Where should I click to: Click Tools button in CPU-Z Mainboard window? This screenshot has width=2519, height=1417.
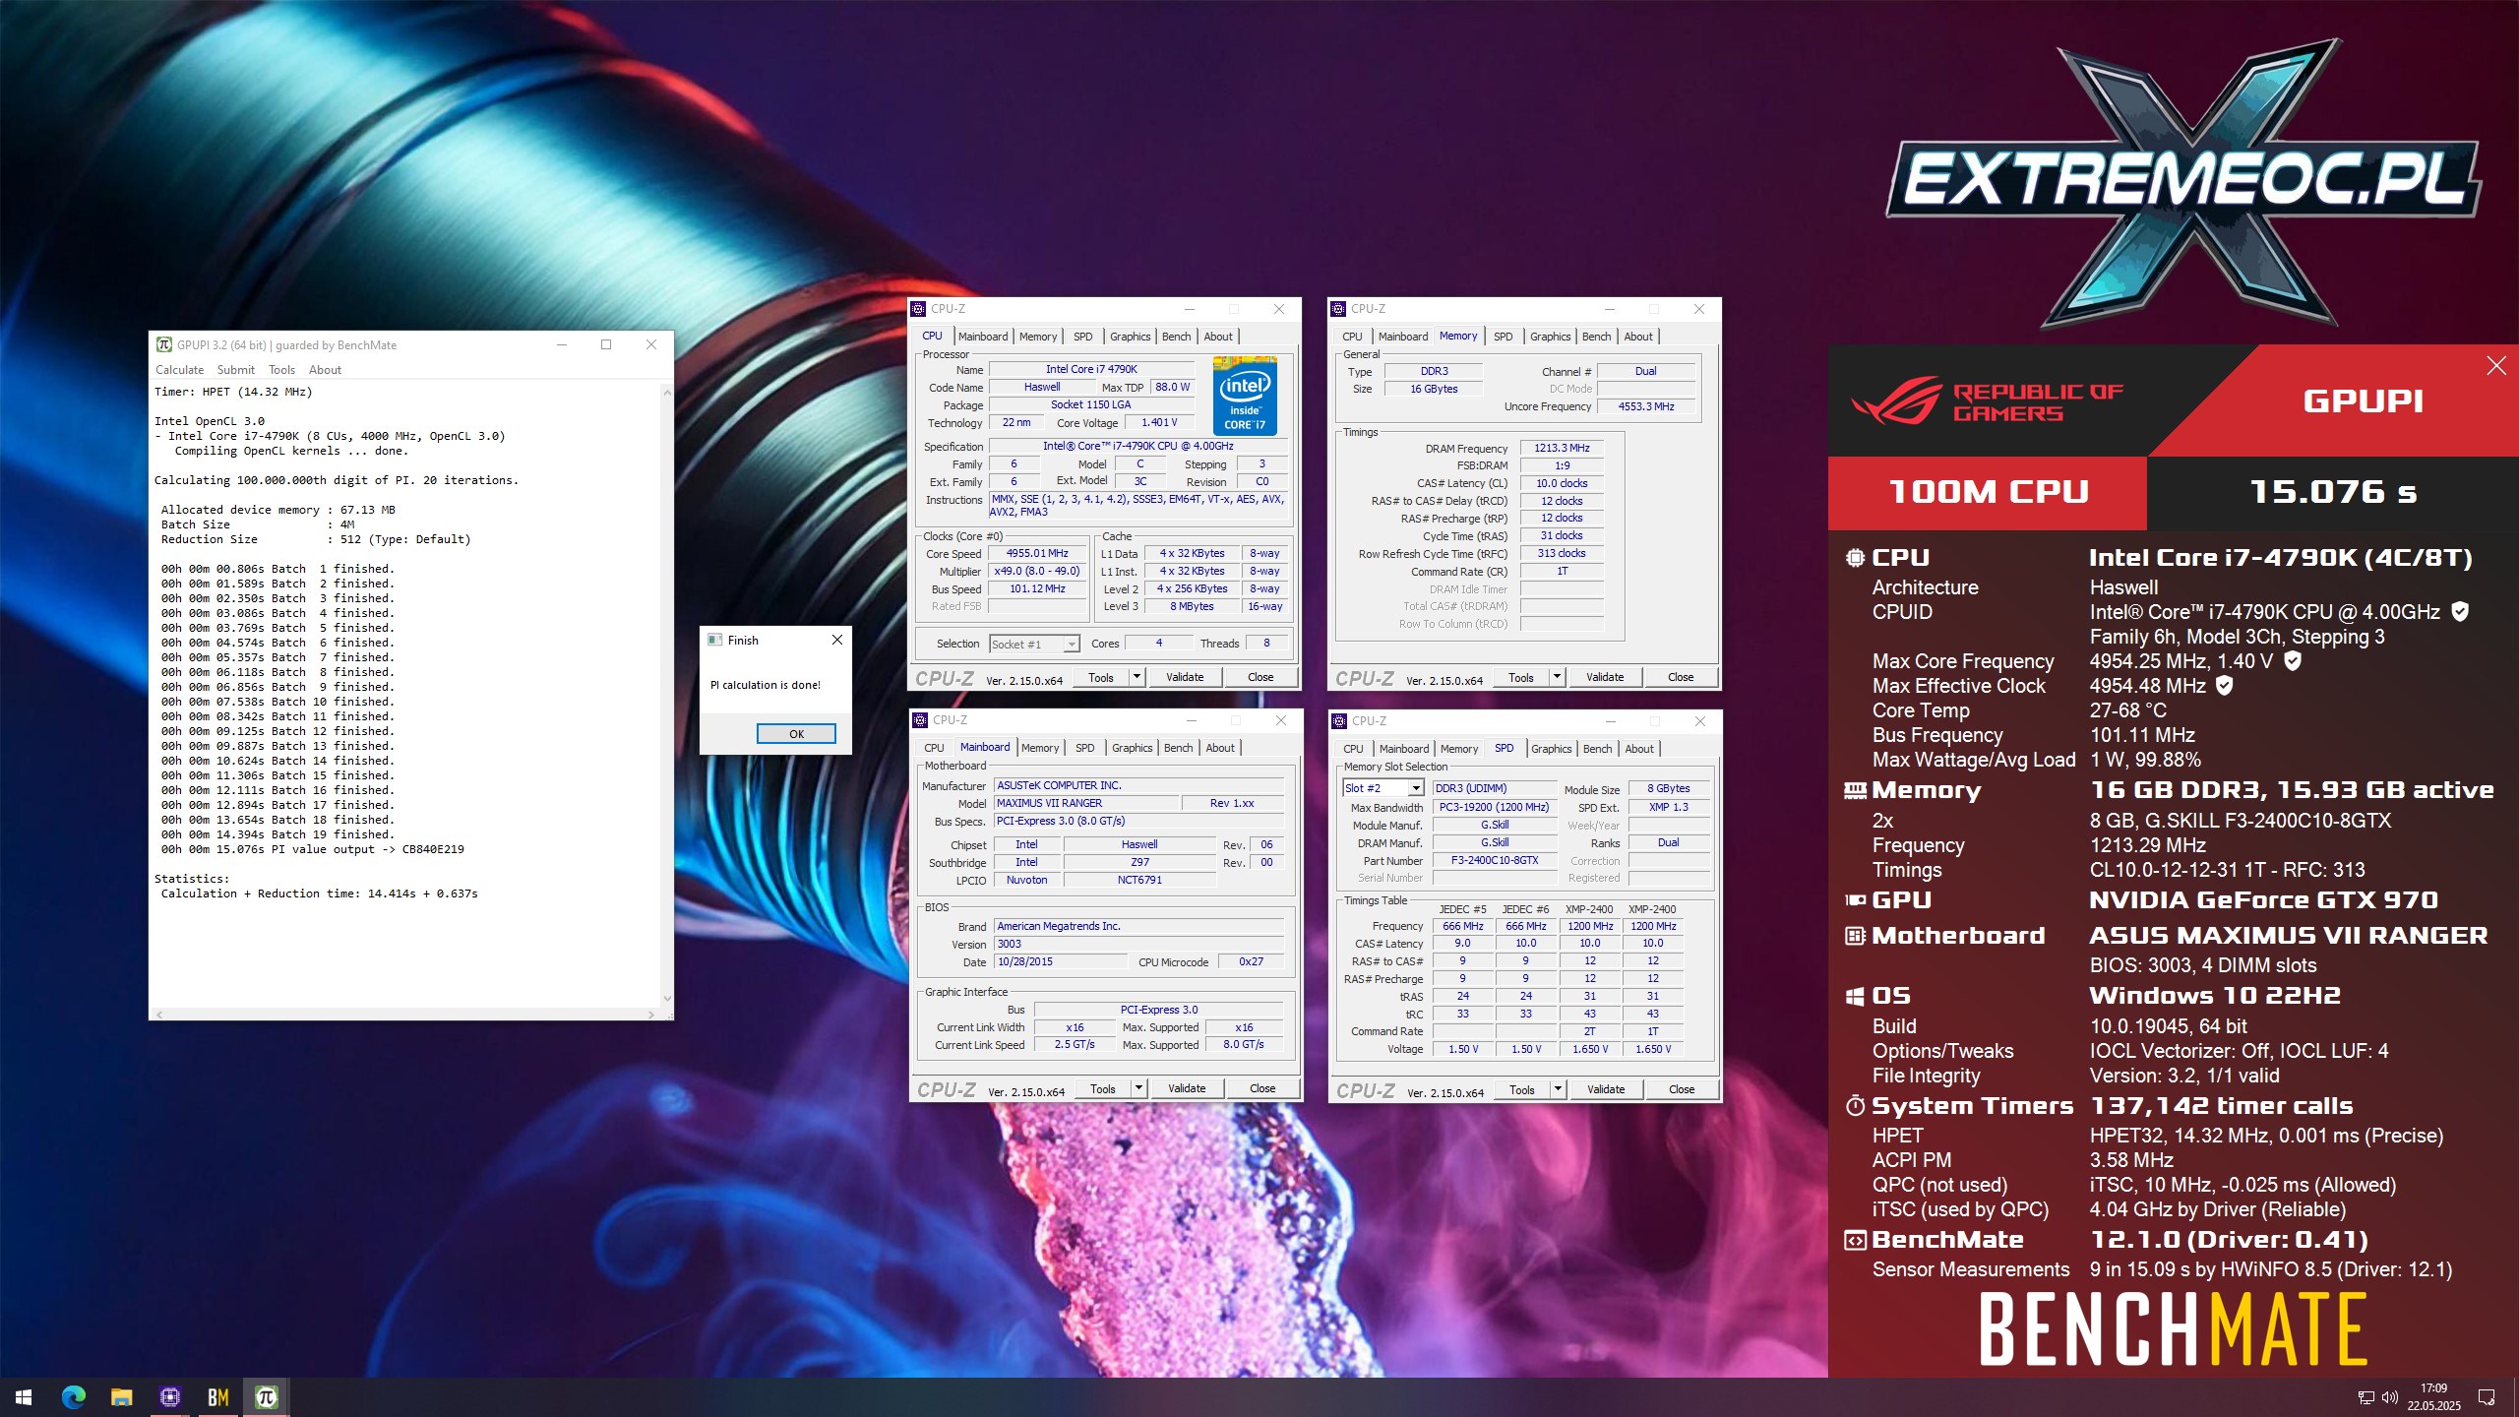pyautogui.click(x=1103, y=1088)
